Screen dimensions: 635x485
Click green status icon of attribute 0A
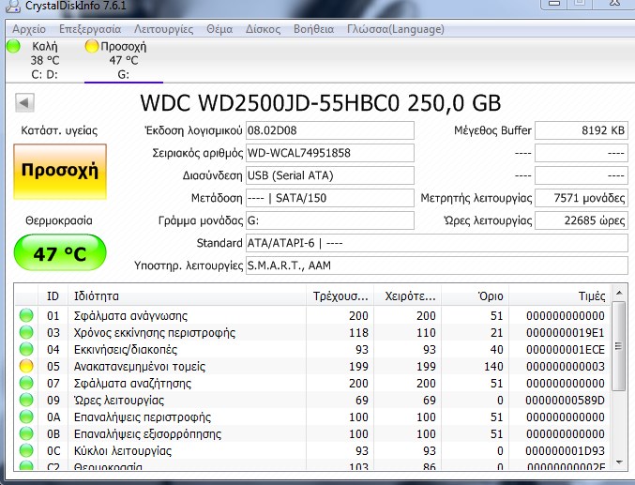(26, 417)
